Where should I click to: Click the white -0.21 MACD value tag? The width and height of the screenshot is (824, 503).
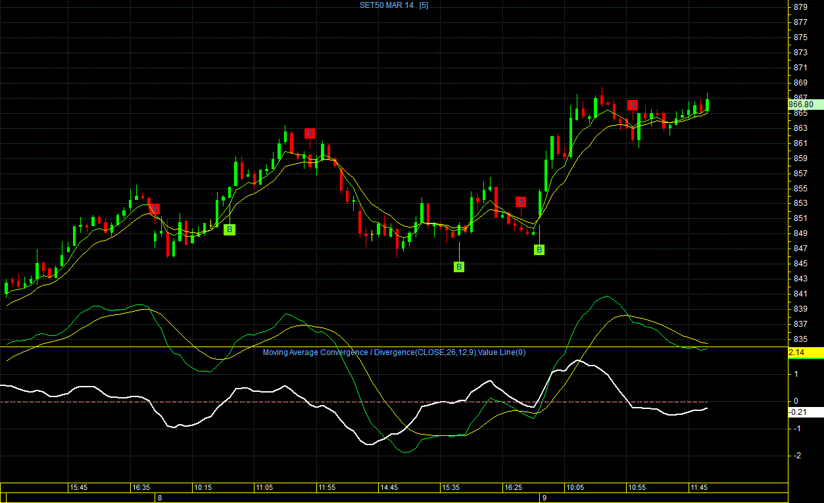click(x=805, y=412)
